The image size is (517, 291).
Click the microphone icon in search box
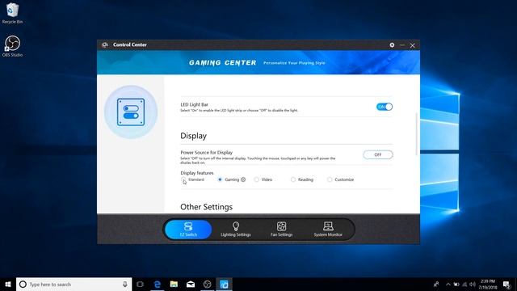tap(125, 284)
